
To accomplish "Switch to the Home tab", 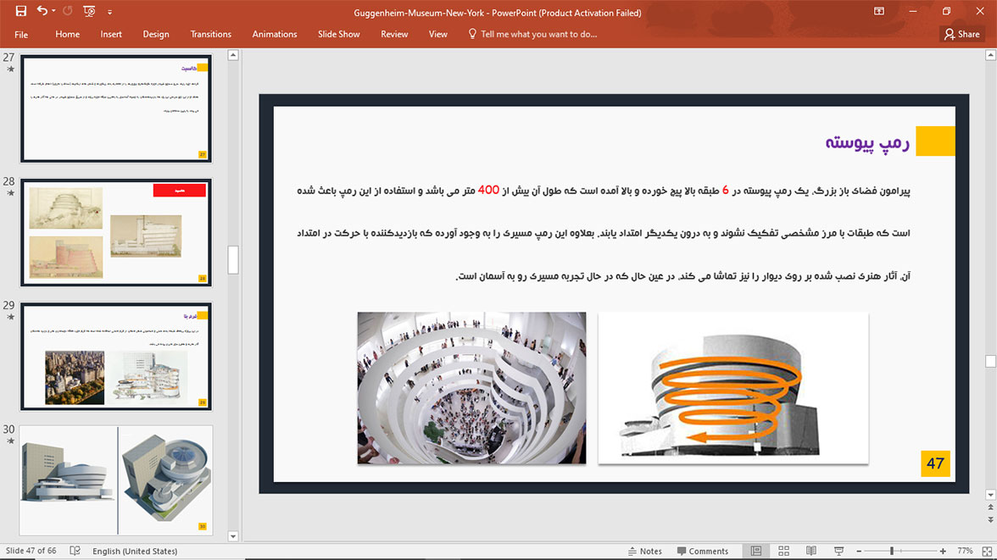I will click(68, 35).
